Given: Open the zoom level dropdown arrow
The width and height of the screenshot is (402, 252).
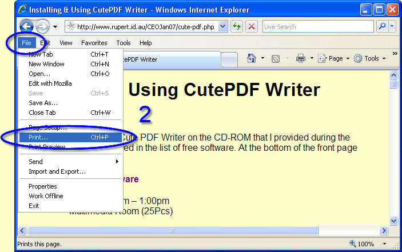Looking at the screenshot, I should tap(385, 244).
